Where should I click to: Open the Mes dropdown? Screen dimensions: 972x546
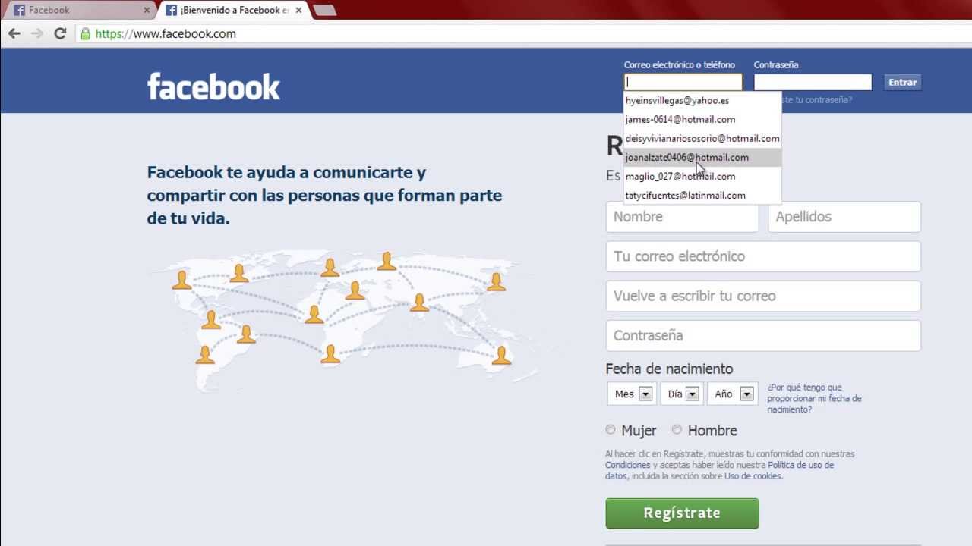pos(630,394)
